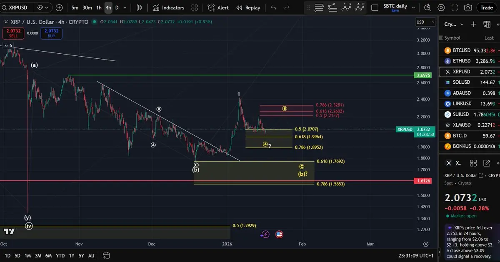Enter fullscreen mode
This screenshot has height=262, width=500.
pos(455,7)
